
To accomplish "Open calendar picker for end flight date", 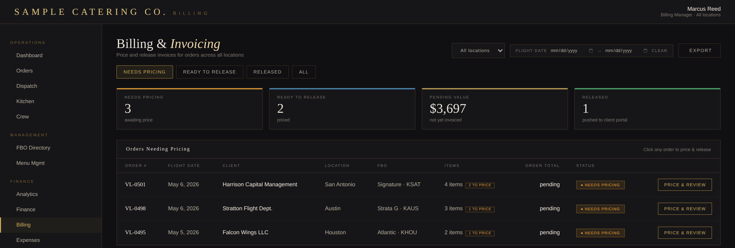I will pos(645,51).
